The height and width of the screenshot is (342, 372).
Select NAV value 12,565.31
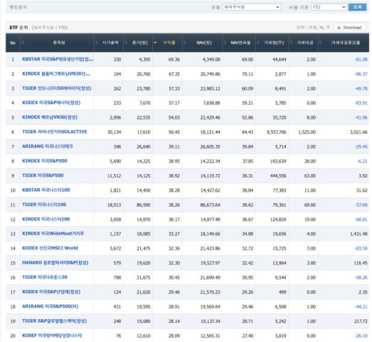pyautogui.click(x=210, y=336)
